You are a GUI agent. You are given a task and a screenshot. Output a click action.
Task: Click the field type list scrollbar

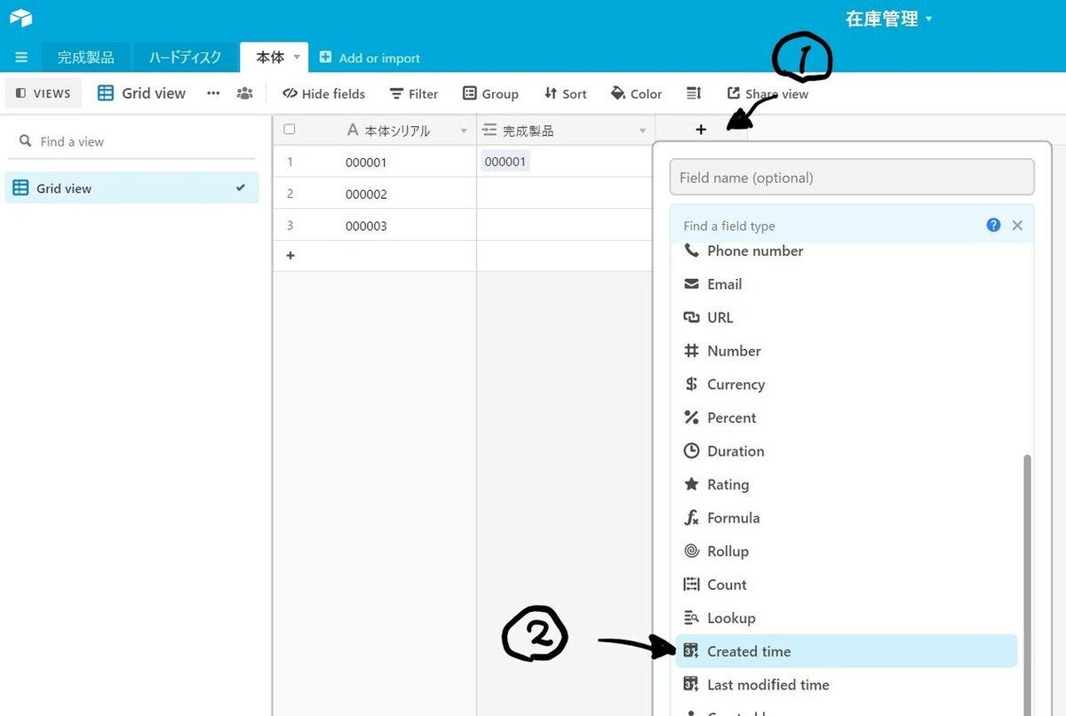tap(1028, 585)
